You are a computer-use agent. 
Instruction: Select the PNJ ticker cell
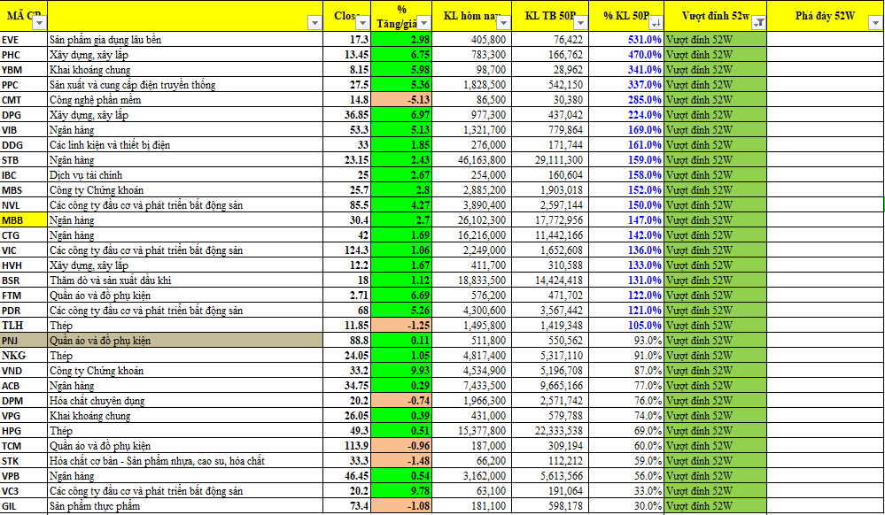[23, 341]
